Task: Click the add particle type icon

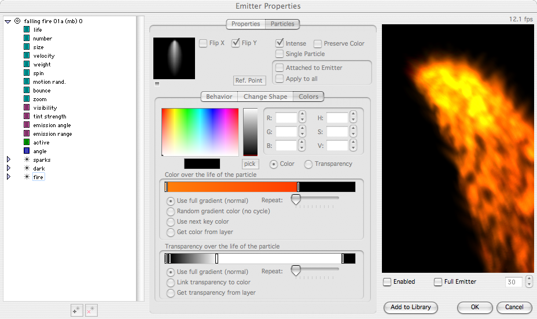Action: point(77,310)
